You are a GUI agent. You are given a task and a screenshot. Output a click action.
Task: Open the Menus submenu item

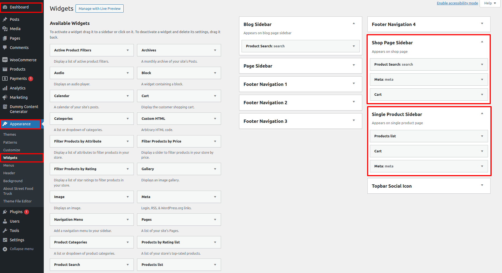[x=9, y=165]
